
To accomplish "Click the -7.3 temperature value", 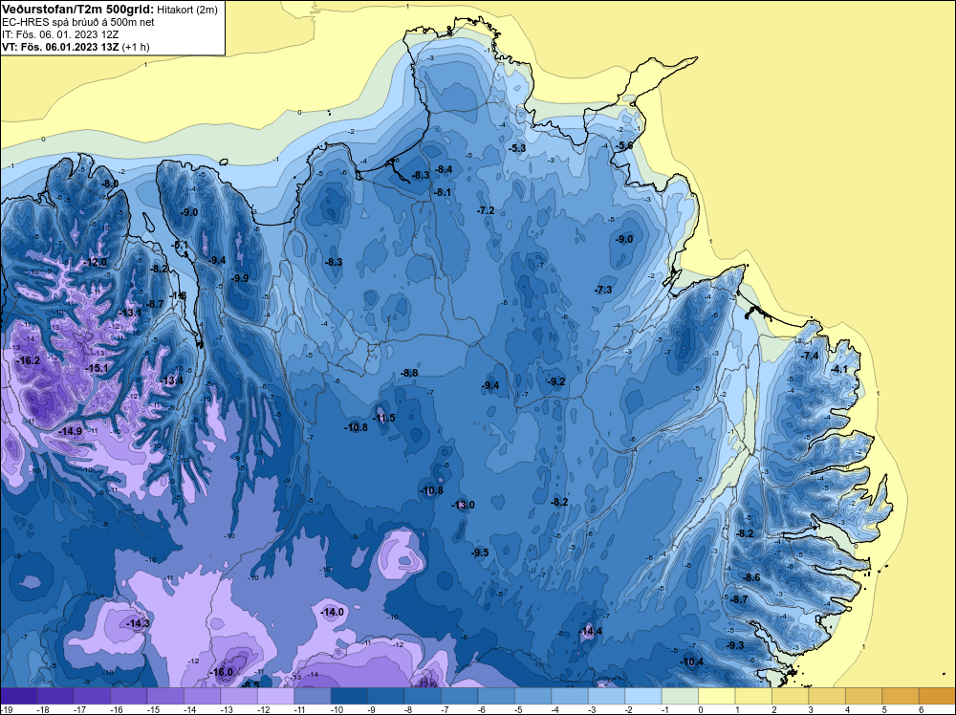I will 603,290.
